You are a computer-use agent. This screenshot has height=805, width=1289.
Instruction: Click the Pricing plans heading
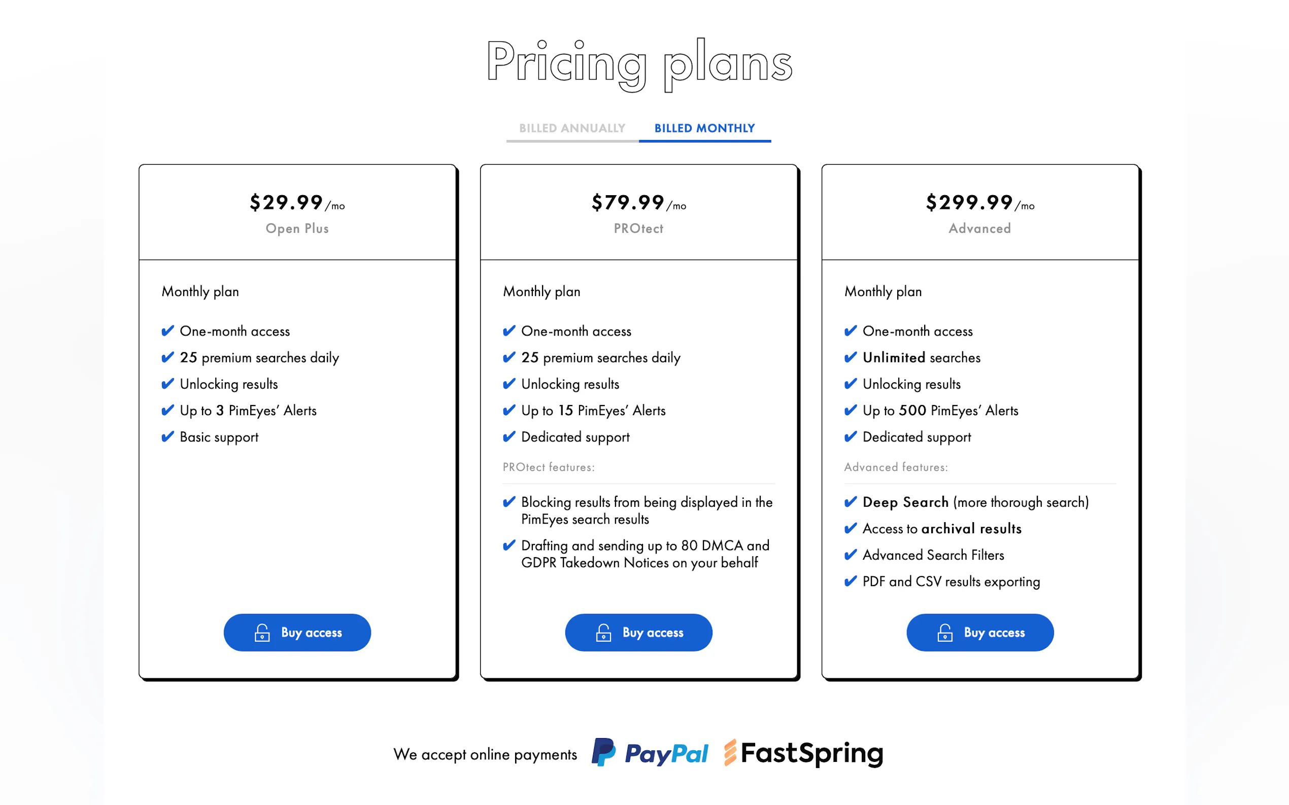[x=639, y=64]
